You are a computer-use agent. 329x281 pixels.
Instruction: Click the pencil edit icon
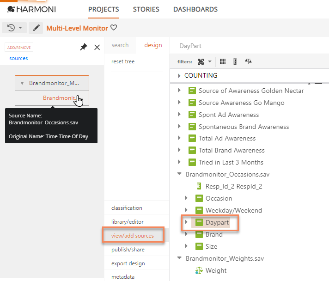(36, 28)
